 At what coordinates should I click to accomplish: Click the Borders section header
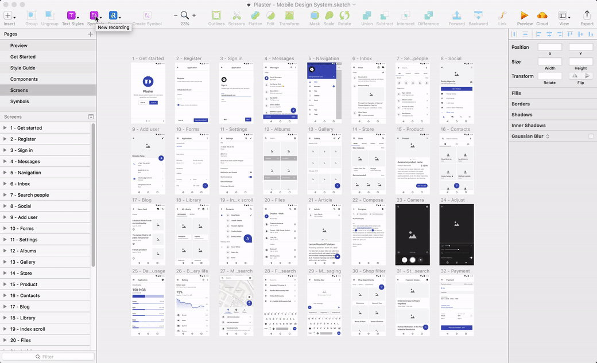click(521, 104)
